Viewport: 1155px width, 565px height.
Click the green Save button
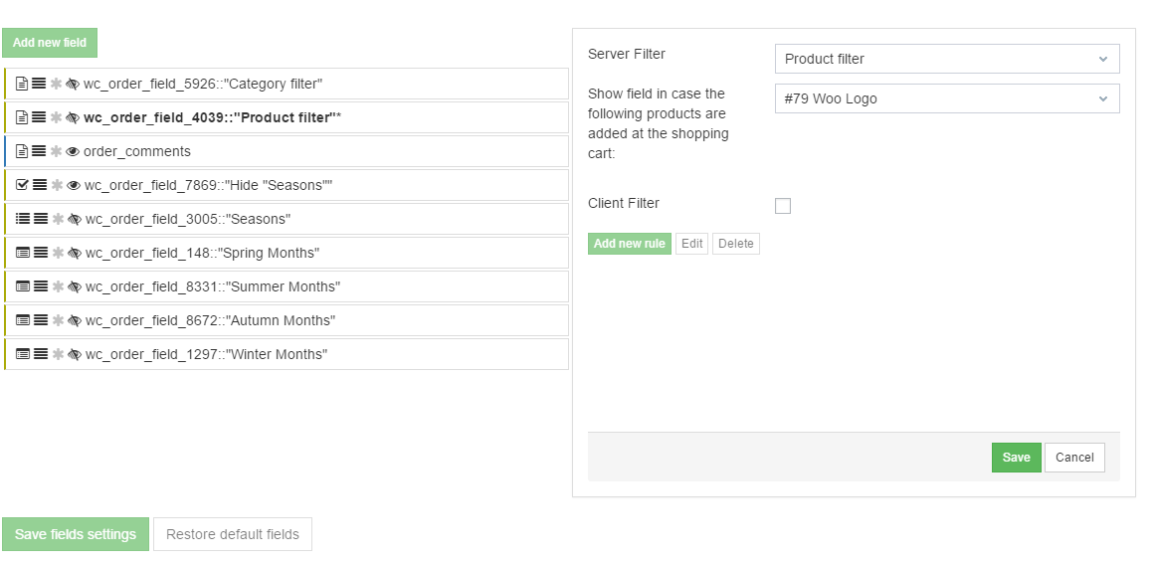(x=1016, y=458)
